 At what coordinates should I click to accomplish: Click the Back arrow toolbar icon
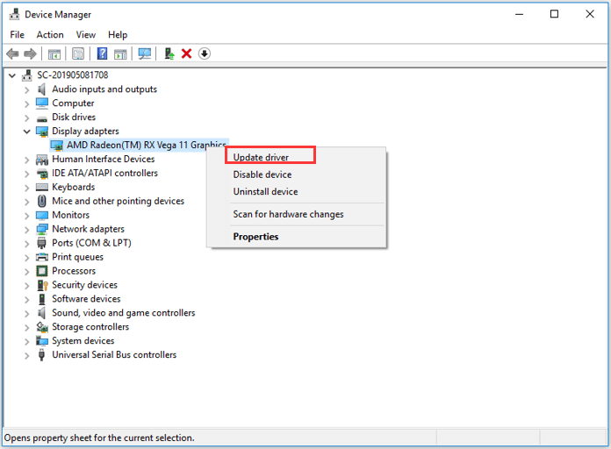pos(13,53)
